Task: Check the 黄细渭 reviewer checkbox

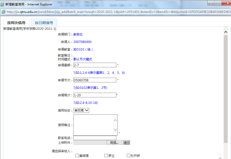Action: tap(77, 155)
